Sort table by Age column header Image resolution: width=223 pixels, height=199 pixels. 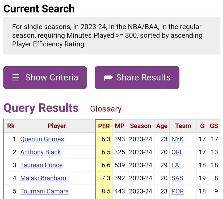(162, 126)
